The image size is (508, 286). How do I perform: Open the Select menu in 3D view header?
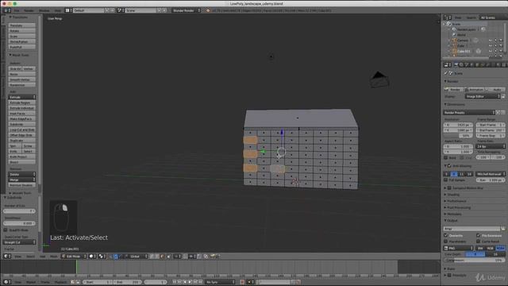pos(30,256)
